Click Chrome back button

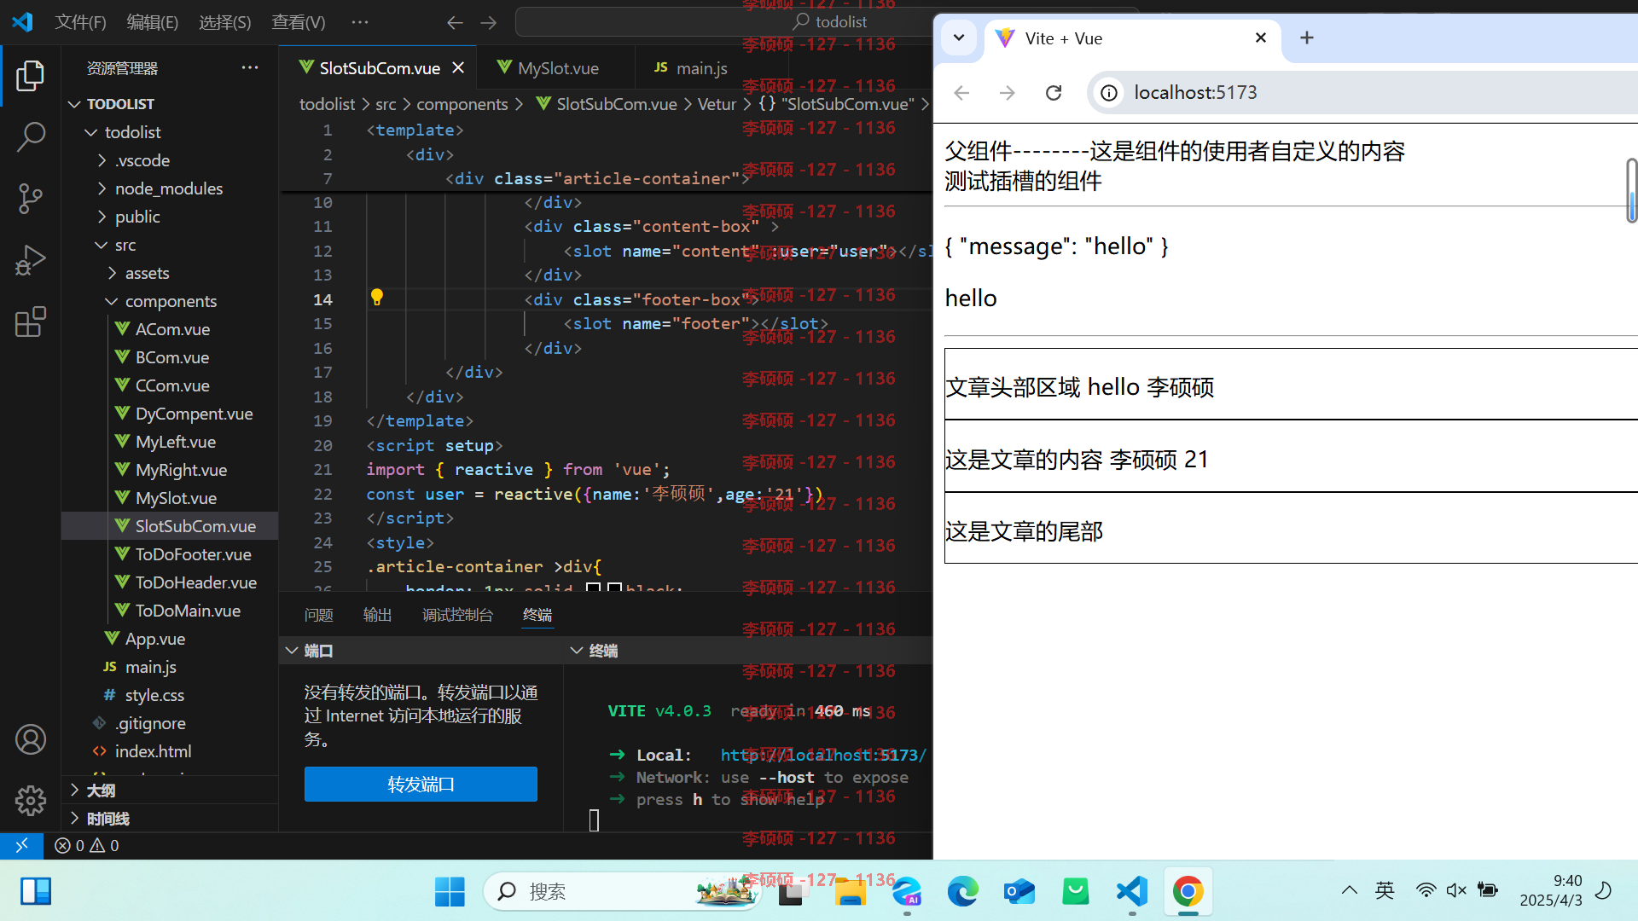pos(961,92)
